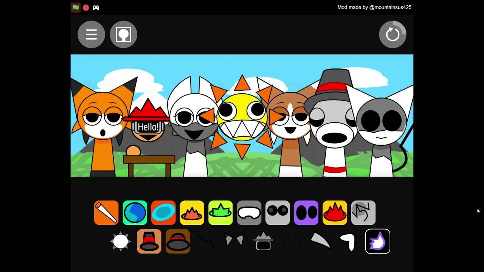Select the orange stick sound icon
This screenshot has height=272, width=484.
click(x=106, y=213)
